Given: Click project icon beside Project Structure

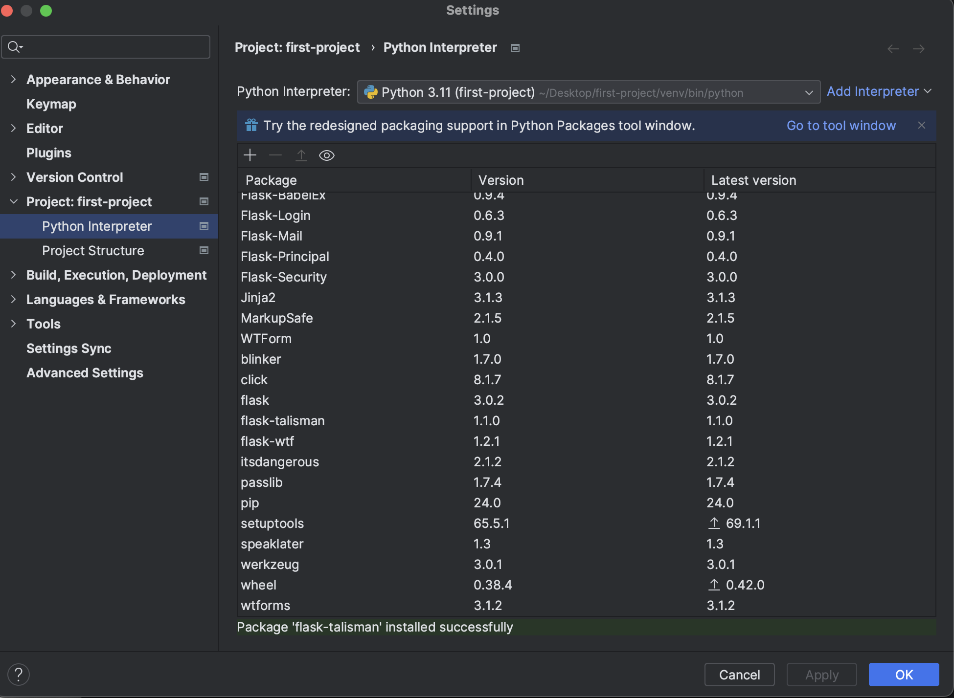Looking at the screenshot, I should (x=204, y=250).
